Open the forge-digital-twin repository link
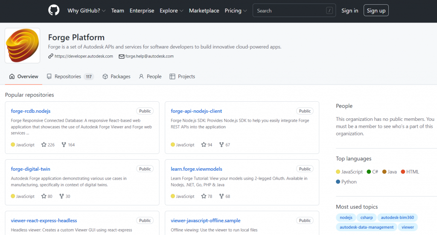Viewport: 437px width, 235px height. [x=31, y=169]
